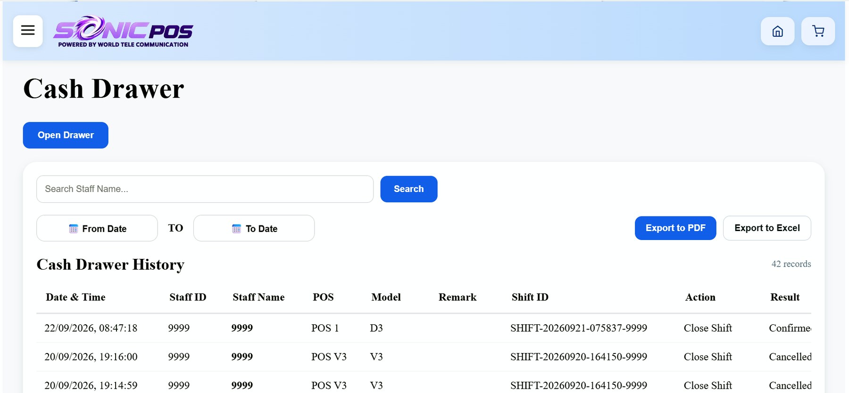
Task: Click the Staff Name column header
Action: click(x=258, y=297)
